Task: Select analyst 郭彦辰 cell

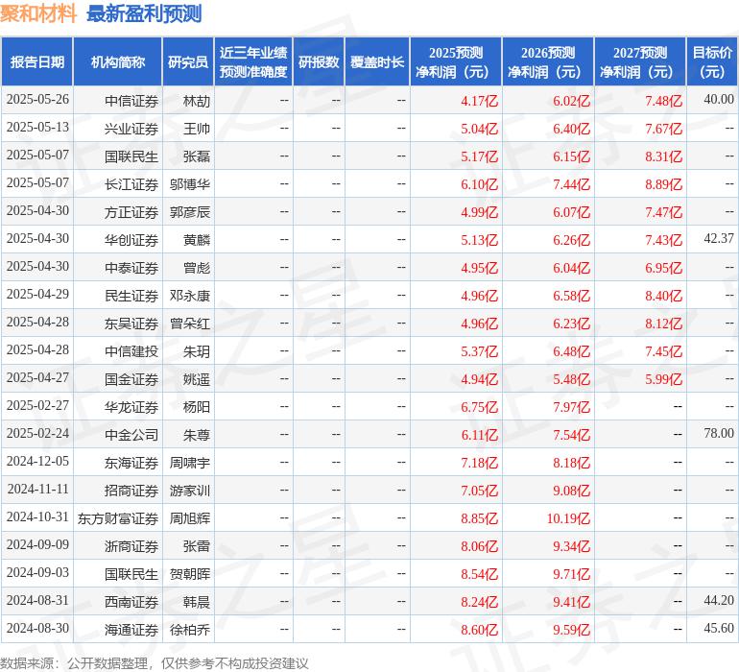Action: coord(190,212)
